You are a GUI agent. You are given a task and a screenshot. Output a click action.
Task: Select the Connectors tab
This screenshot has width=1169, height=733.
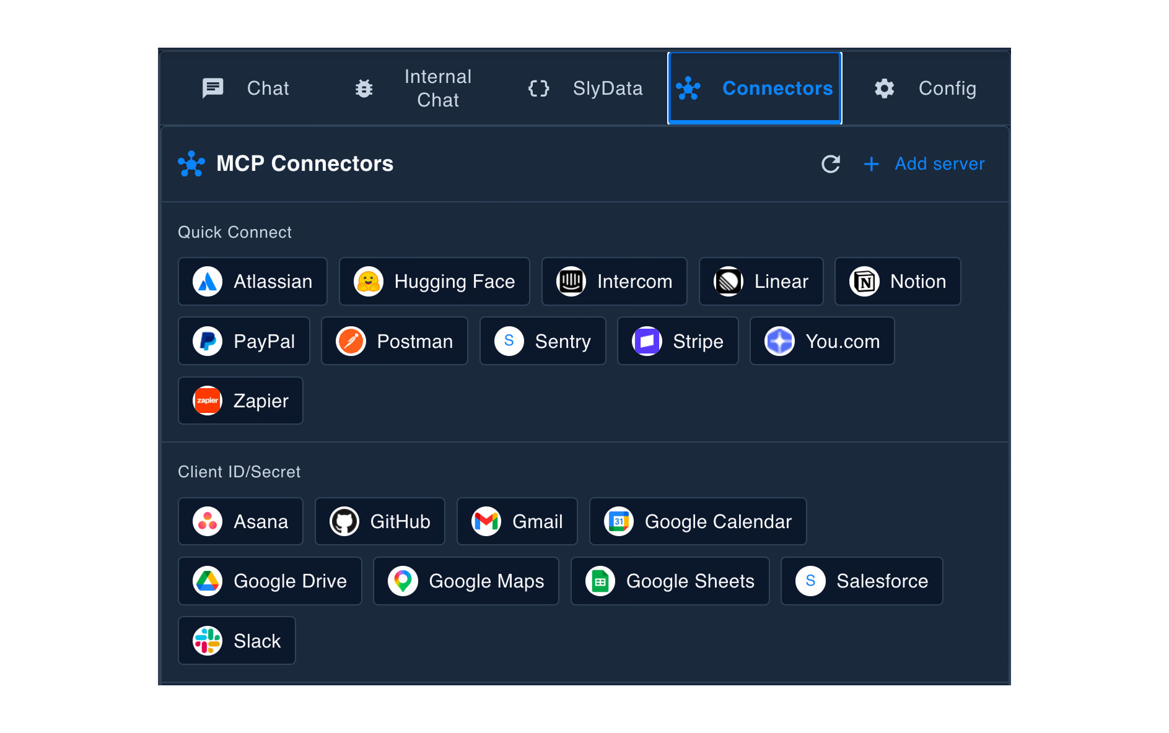pyautogui.click(x=755, y=89)
